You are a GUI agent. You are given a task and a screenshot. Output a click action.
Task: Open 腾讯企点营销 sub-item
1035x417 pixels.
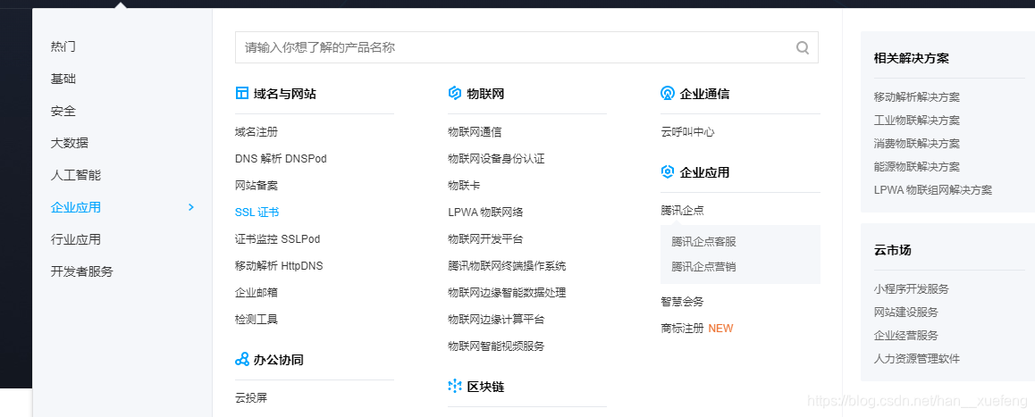point(703,267)
